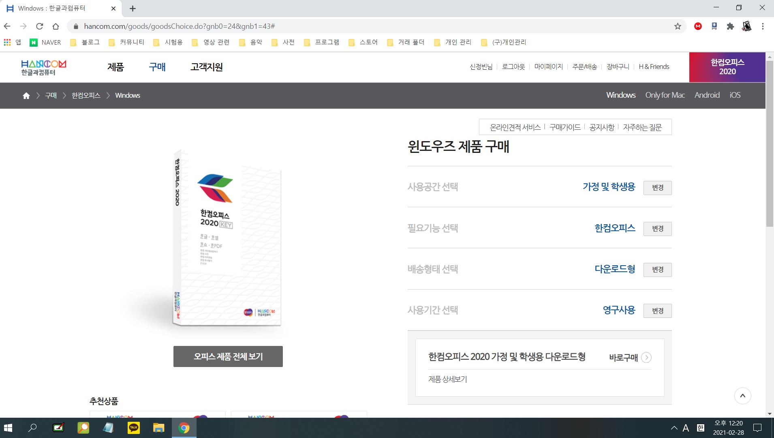Open the browser home page icon
The image size is (774, 438).
pos(56,26)
